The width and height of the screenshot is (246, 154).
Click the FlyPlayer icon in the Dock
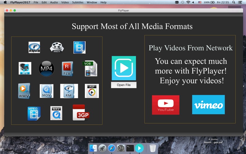[x=139, y=148]
